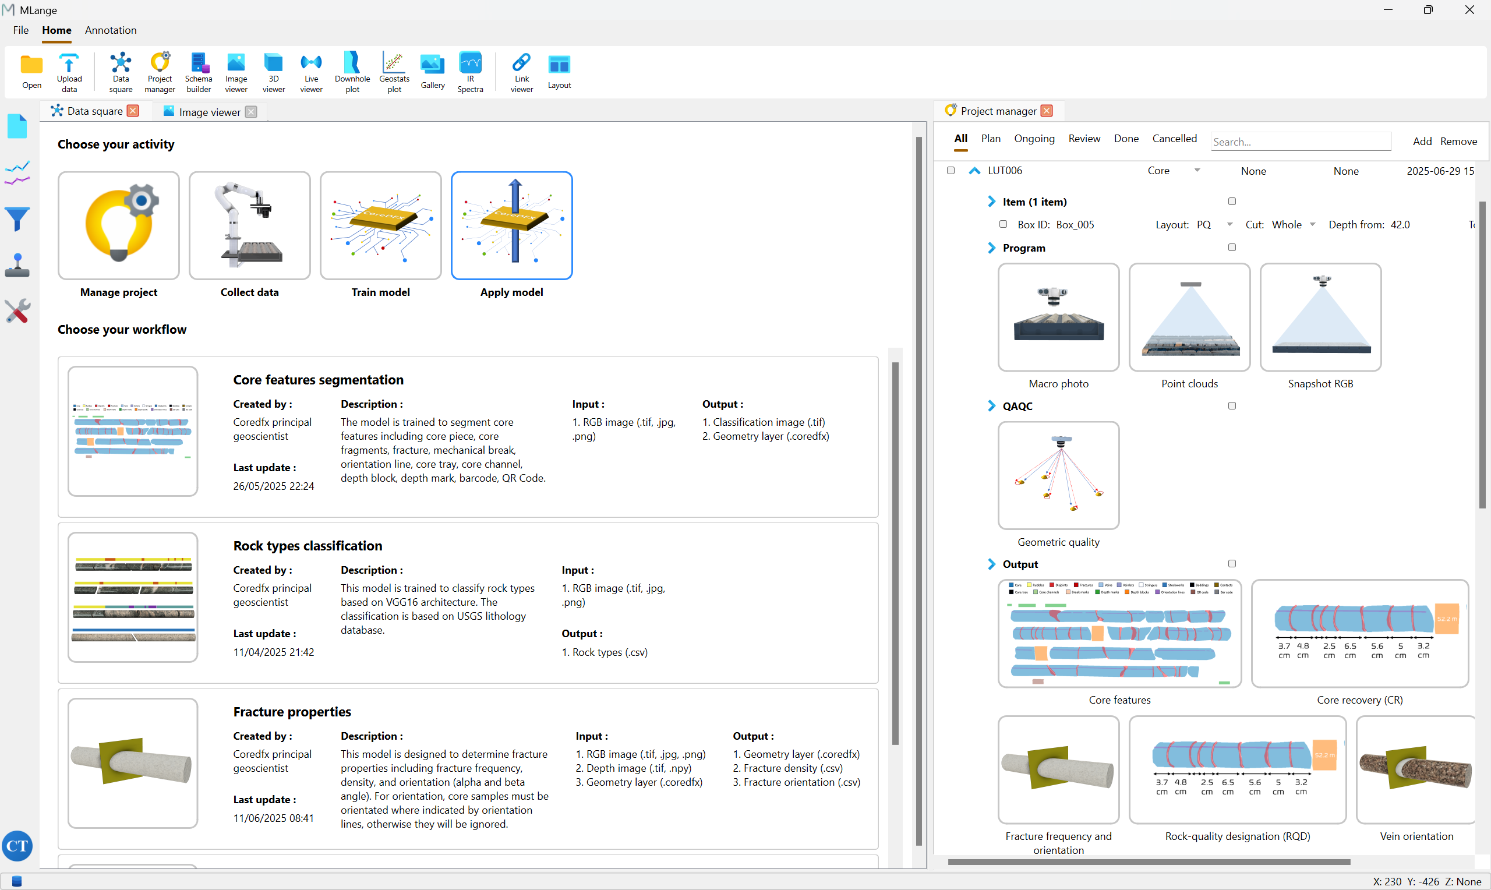Screen dimensions: 1491x890
Task: Select the Ongoing filter tab
Action: pos(1034,139)
